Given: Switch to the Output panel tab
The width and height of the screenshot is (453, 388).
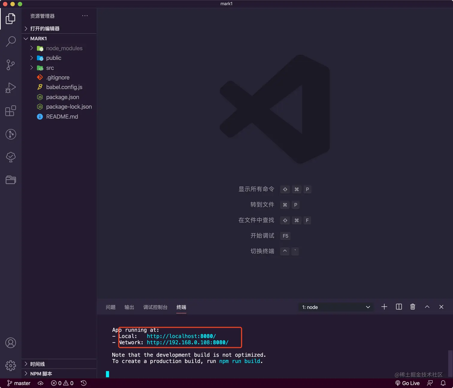Looking at the screenshot, I should coord(129,307).
